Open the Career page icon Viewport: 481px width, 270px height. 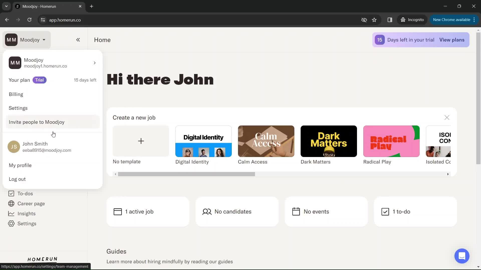[x=11, y=203]
